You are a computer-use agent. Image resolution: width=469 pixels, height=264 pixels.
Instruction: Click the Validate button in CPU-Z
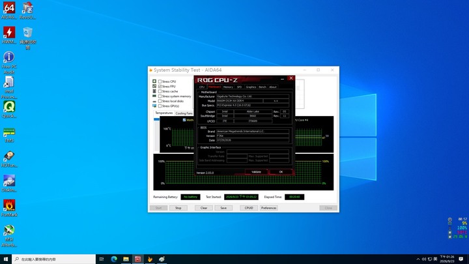257,172
